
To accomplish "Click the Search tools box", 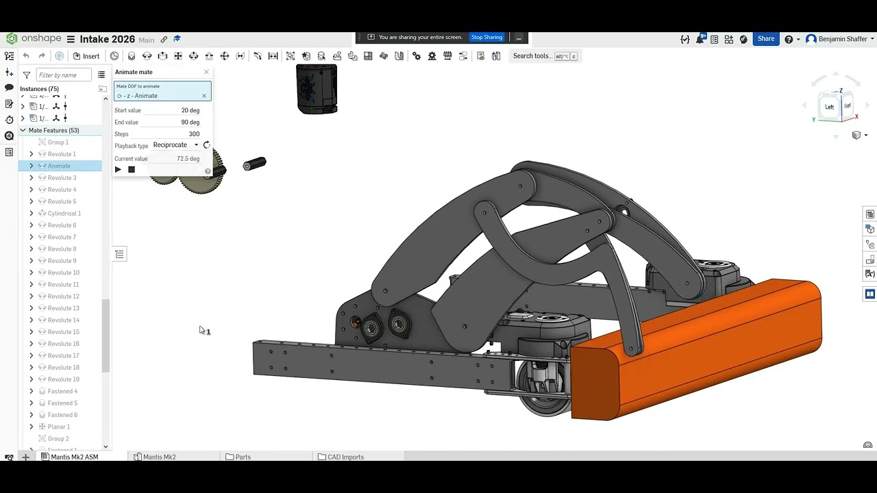I will (545, 56).
